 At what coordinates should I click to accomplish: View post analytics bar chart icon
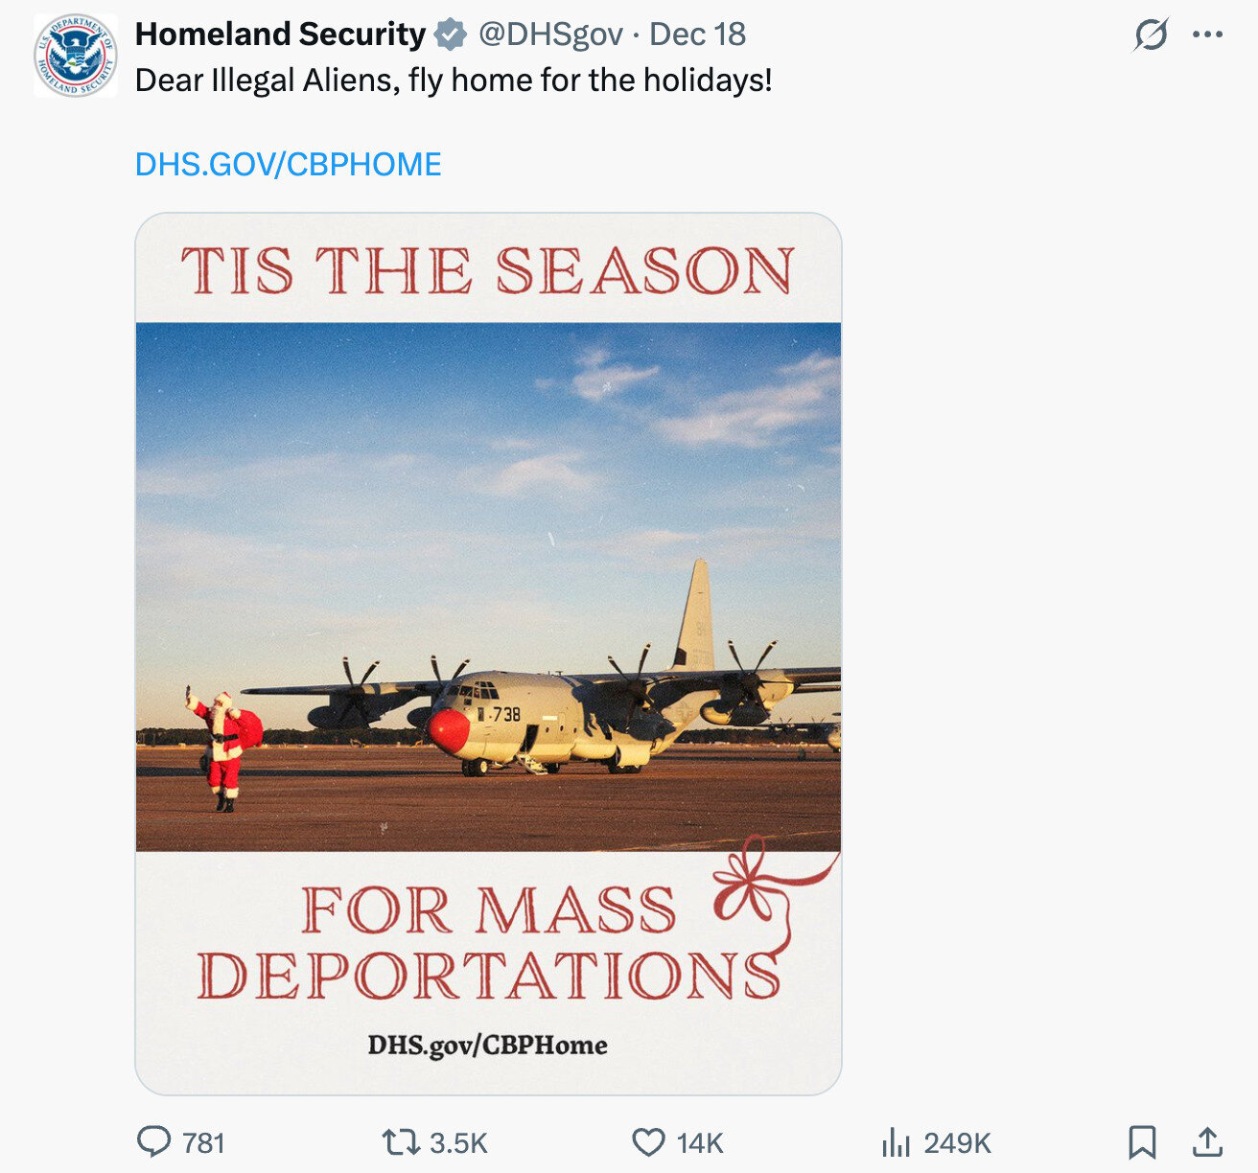point(896,1142)
